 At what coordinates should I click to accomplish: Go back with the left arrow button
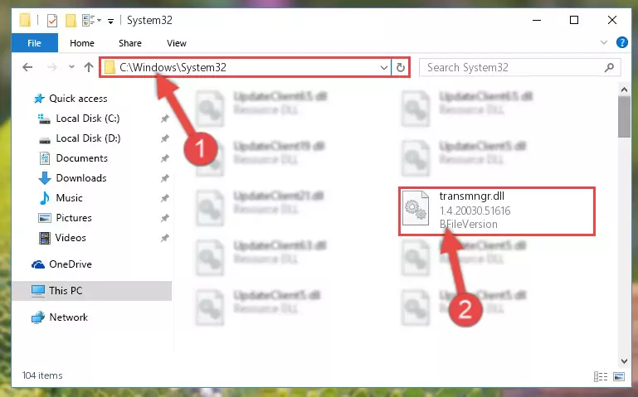point(27,67)
